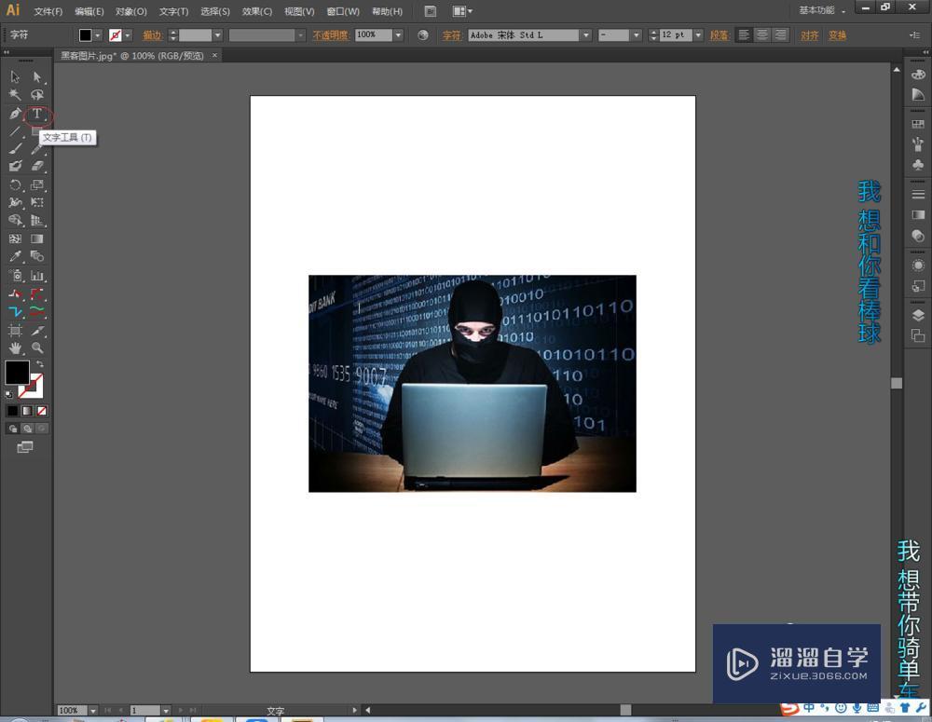Open the Symbols panel club icon
Image resolution: width=932 pixels, height=722 pixels.
click(918, 164)
